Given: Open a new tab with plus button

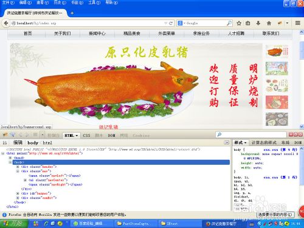Looking at the screenshot, I should coord(72,13).
